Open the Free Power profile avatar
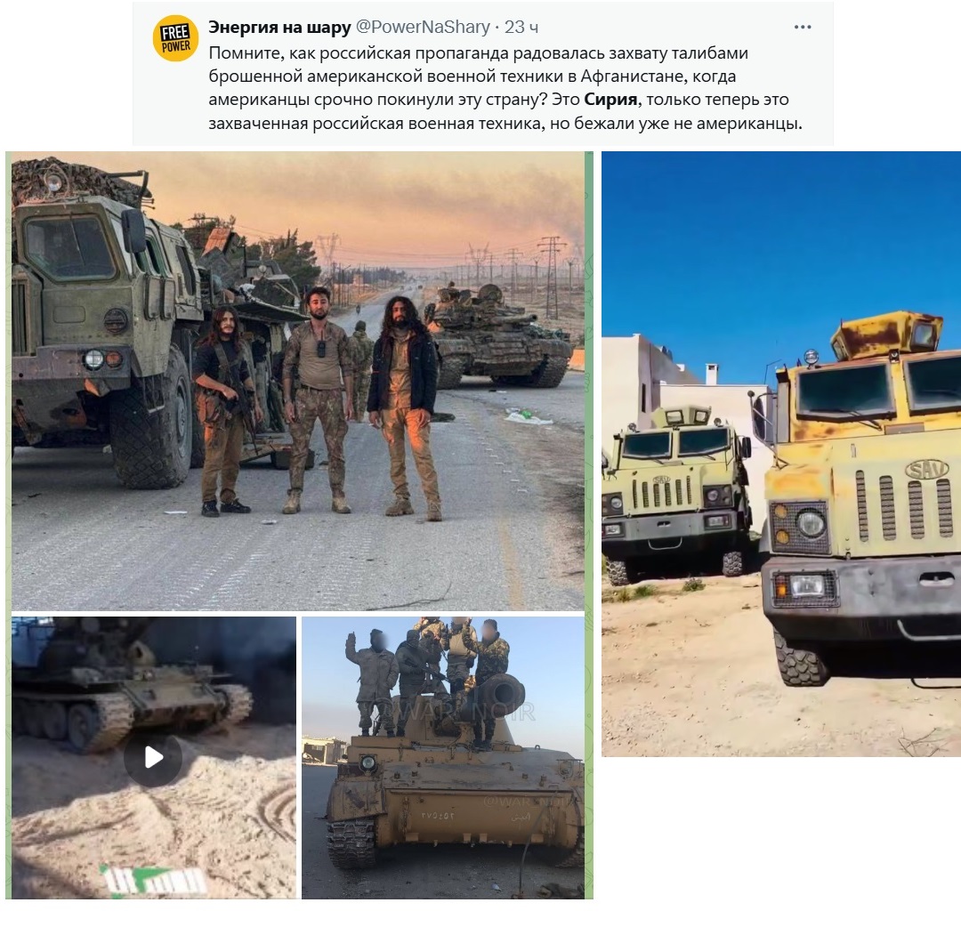 [x=175, y=38]
